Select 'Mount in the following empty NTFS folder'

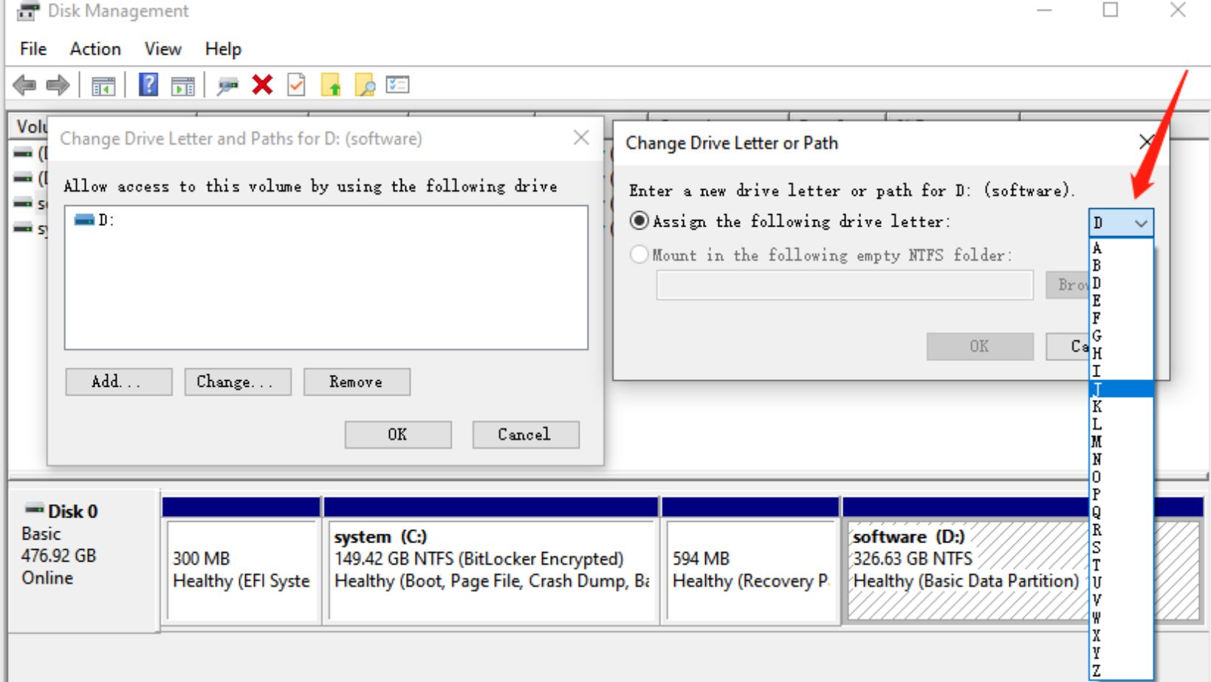point(639,255)
